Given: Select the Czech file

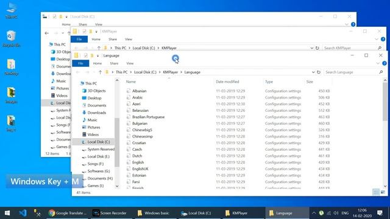Looking at the screenshot, I should click(x=137, y=150).
